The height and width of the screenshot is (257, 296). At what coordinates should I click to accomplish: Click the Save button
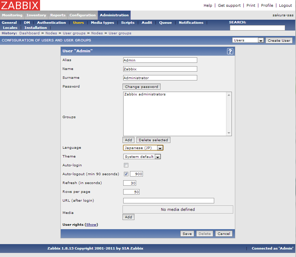187,234
